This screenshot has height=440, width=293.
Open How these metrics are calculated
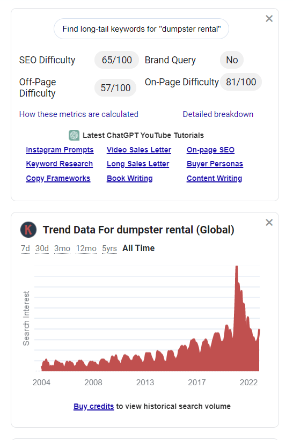pos(78,114)
